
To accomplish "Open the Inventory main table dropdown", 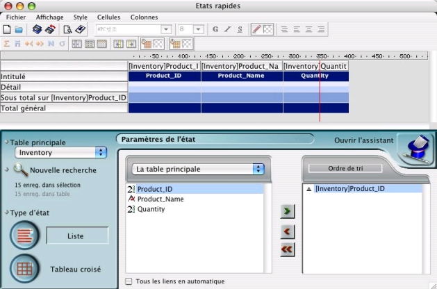I will click(x=61, y=152).
